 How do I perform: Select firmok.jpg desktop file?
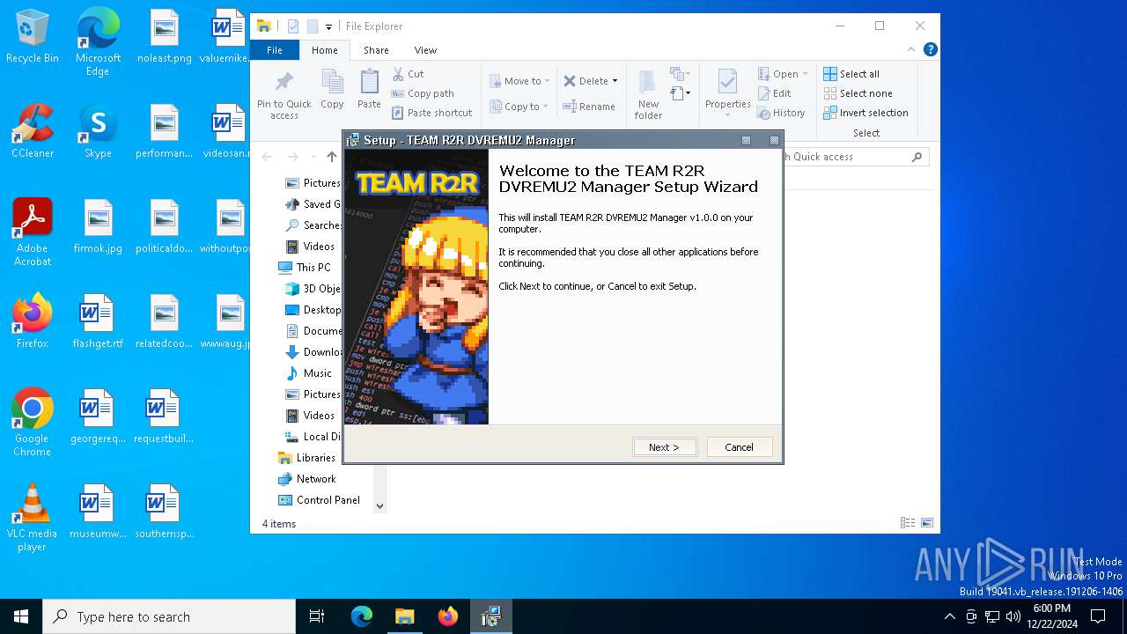[x=98, y=226]
